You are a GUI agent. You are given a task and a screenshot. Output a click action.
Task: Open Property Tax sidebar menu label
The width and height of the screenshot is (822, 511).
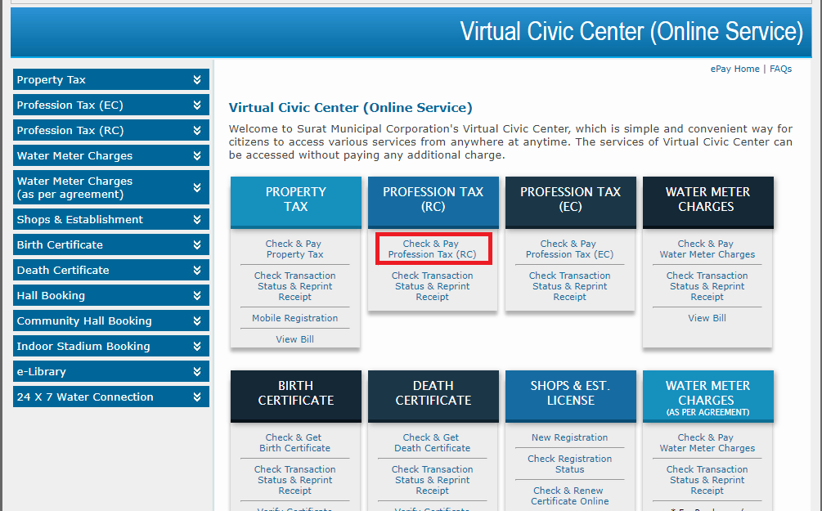pyautogui.click(x=51, y=79)
